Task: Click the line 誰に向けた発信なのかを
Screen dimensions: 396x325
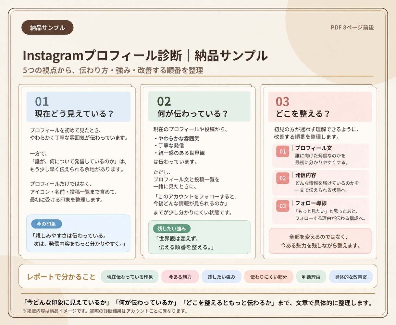Action: point(320,155)
